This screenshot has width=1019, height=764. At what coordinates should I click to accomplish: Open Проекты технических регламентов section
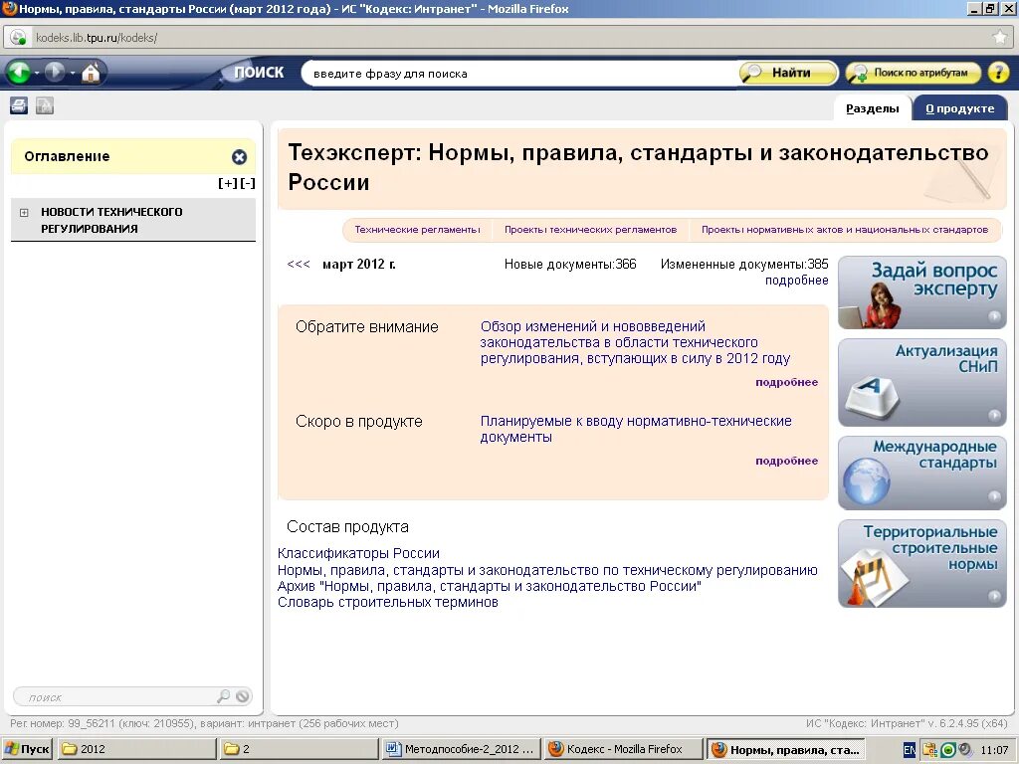[590, 230]
